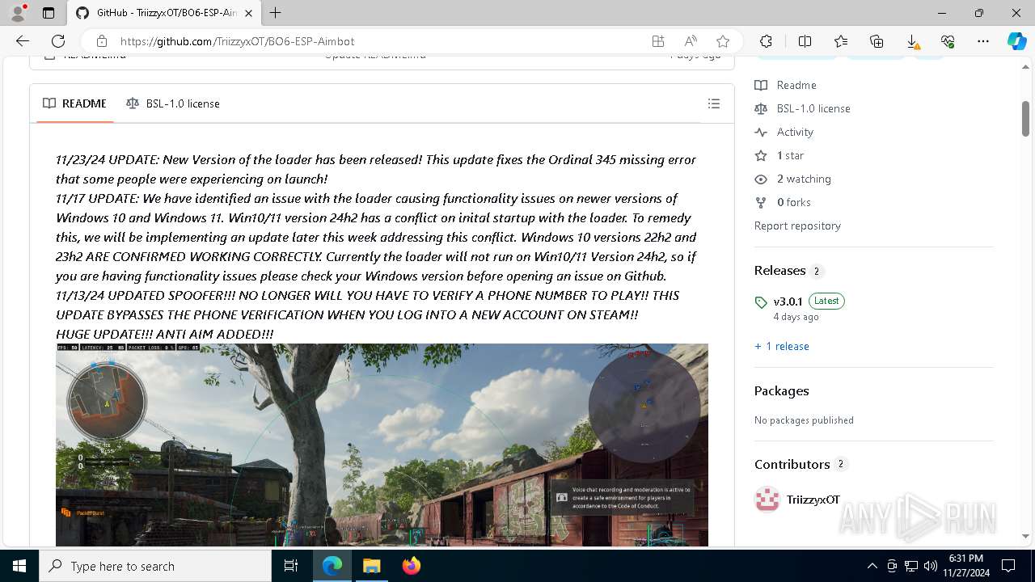Viewport: 1035px width, 582px height.
Task: Launch Copilot sidebar
Action: point(1016,41)
